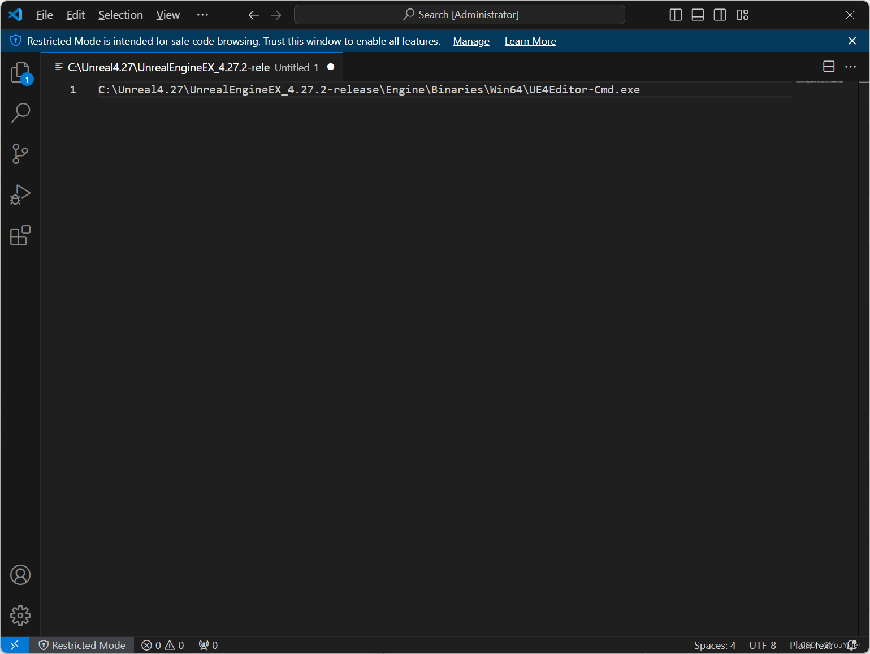870x654 pixels.
Task: Open the Accounts icon
Action: [x=20, y=575]
